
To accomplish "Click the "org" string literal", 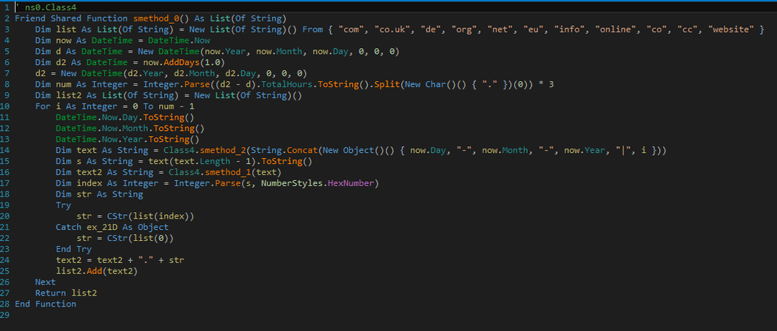I will point(463,30).
